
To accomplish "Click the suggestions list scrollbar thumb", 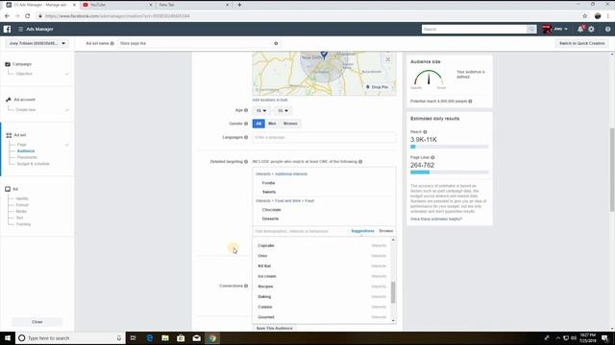I will pos(393,291).
